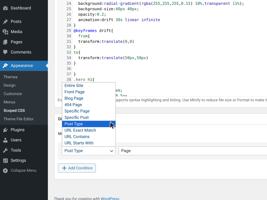Image resolution: width=267 pixels, height=200 pixels.
Task: Collapse the admin sidebar menu
Action: tap(23, 170)
